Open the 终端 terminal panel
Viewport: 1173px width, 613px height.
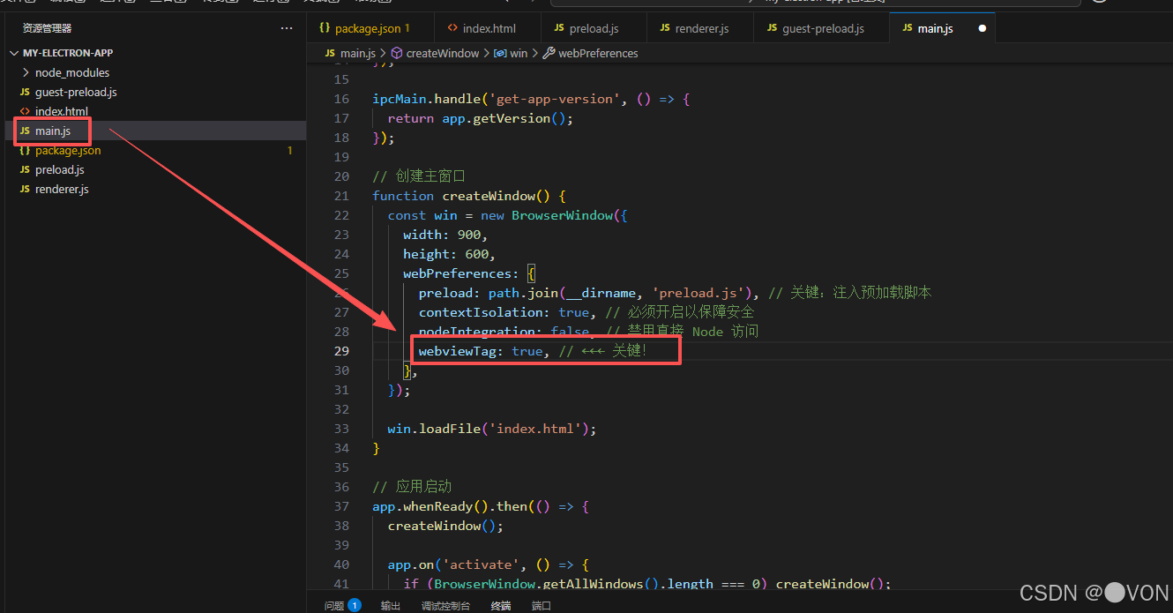tap(500, 605)
